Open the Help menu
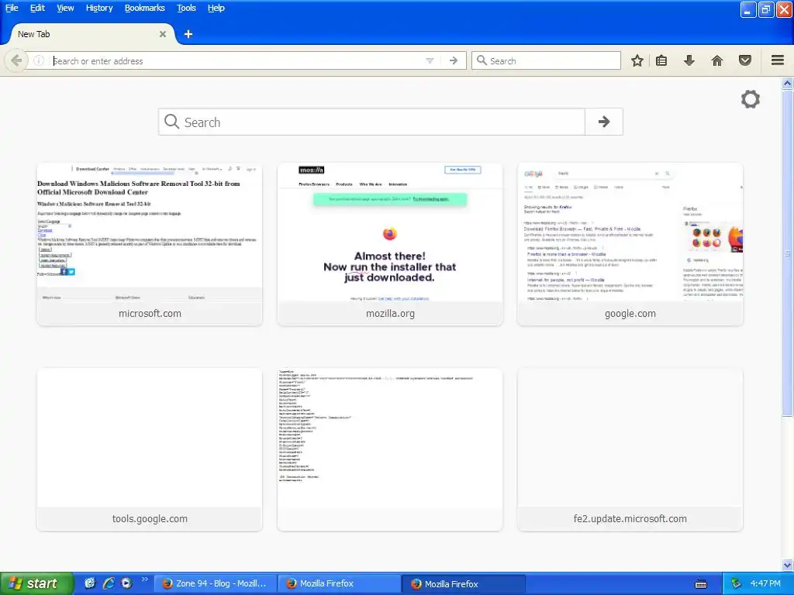This screenshot has width=794, height=595. tap(216, 8)
